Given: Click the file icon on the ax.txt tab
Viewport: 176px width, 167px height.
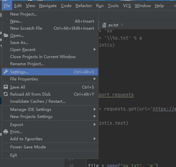Looking at the screenshot, I should click(104, 25).
